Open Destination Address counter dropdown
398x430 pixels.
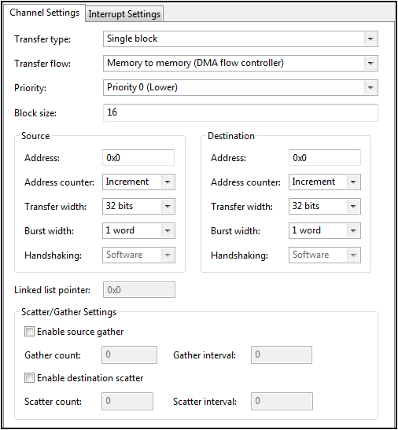[x=325, y=182]
